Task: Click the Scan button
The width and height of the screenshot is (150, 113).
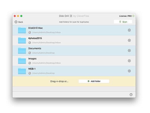Action: (123, 22)
